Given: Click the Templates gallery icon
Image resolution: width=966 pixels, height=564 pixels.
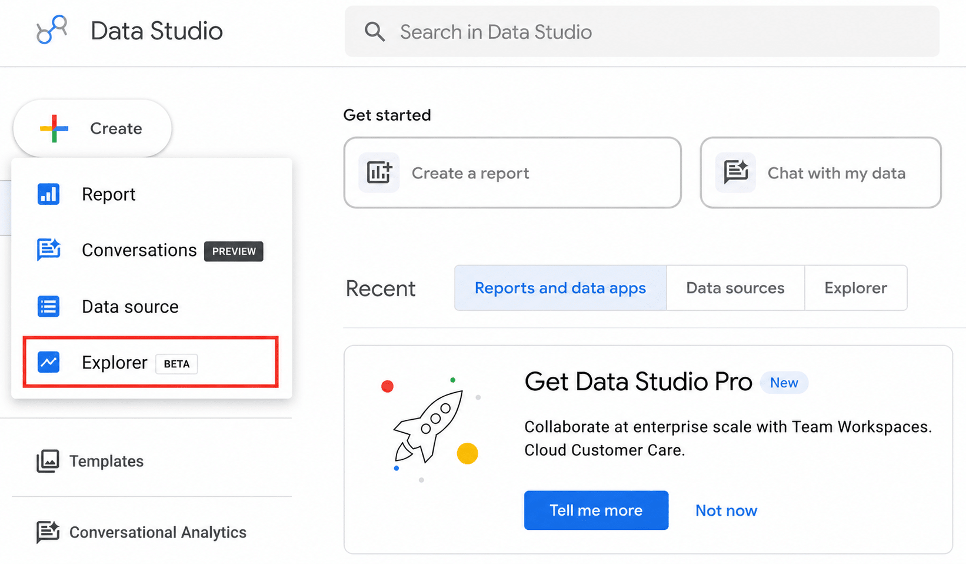Looking at the screenshot, I should point(48,461).
